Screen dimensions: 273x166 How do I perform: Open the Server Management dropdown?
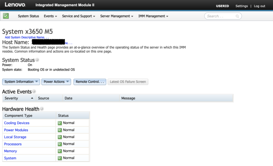click(117, 16)
